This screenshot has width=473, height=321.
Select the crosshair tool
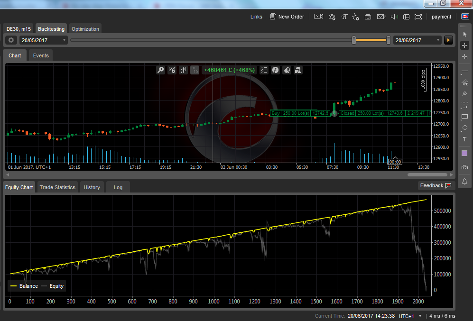pos(464,46)
